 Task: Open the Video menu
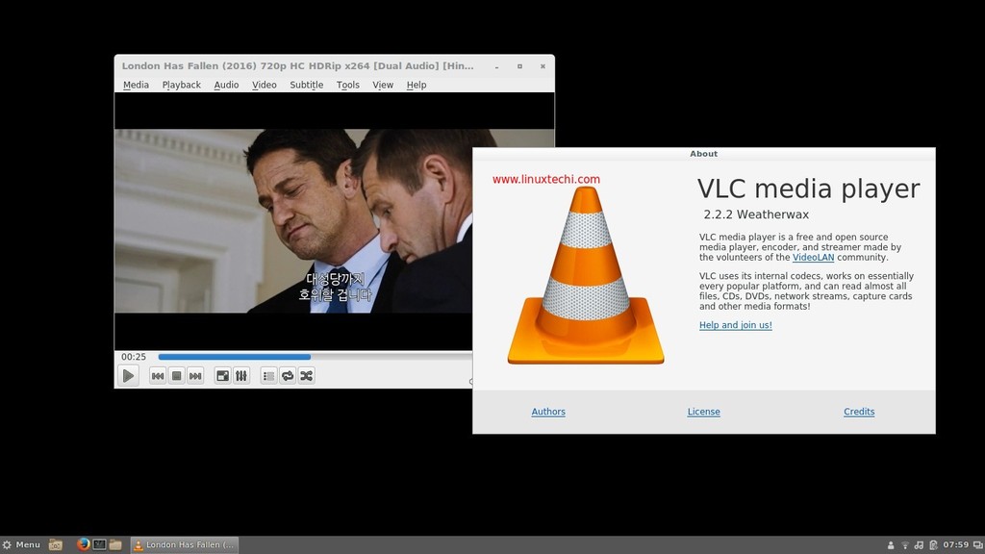click(x=265, y=85)
